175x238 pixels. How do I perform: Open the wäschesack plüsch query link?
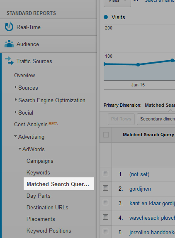(152, 218)
